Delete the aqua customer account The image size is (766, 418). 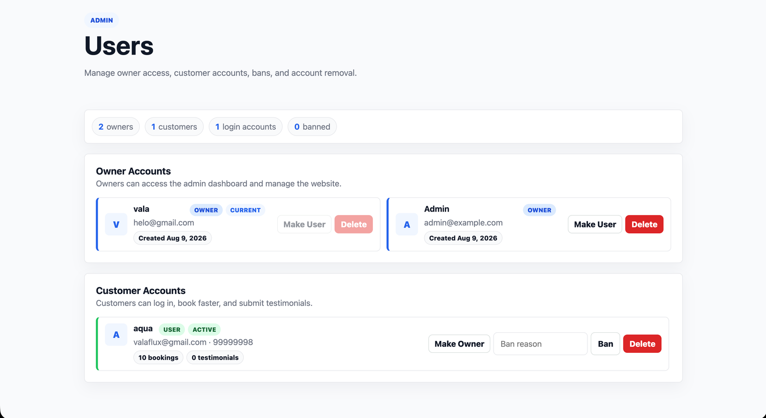click(642, 344)
